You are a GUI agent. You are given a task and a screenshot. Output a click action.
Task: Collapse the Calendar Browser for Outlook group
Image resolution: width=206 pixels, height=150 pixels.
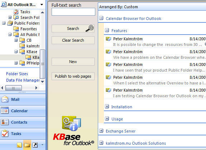101,18
